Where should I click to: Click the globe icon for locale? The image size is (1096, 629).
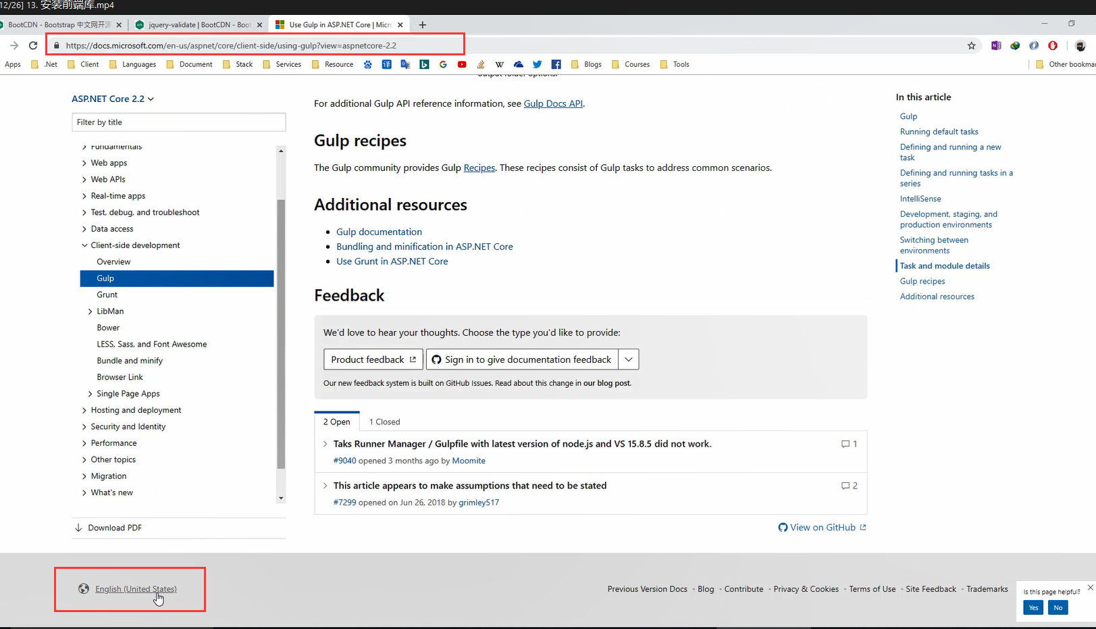pos(84,588)
